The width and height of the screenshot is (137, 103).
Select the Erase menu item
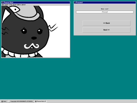(15, 5)
